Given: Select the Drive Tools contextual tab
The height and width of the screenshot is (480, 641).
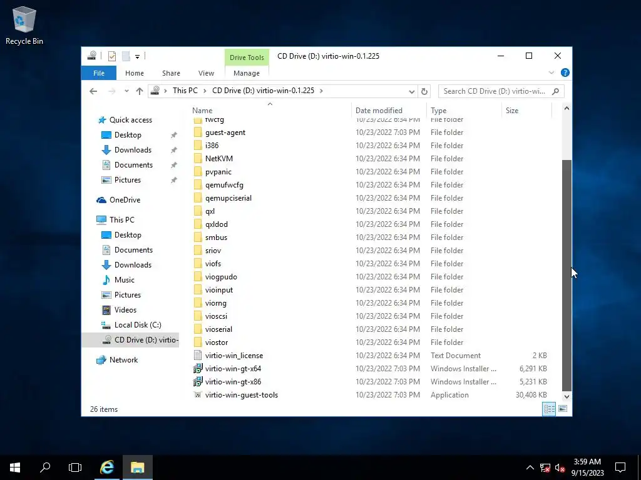Looking at the screenshot, I should click(247, 57).
